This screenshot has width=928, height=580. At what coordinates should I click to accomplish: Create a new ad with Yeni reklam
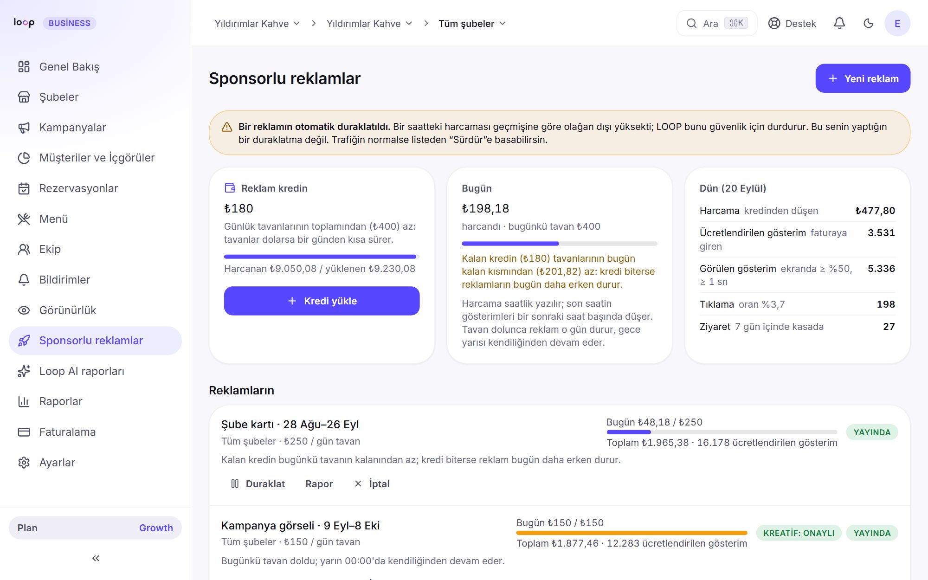[863, 78]
